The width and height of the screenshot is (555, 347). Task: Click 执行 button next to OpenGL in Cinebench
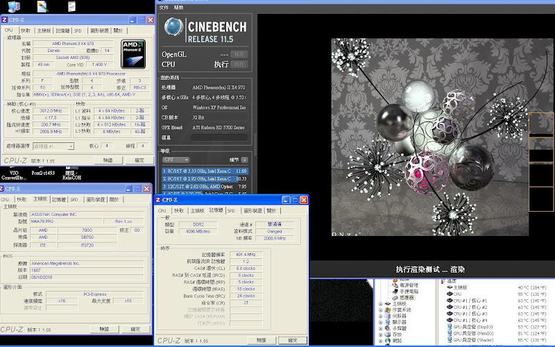(239, 54)
